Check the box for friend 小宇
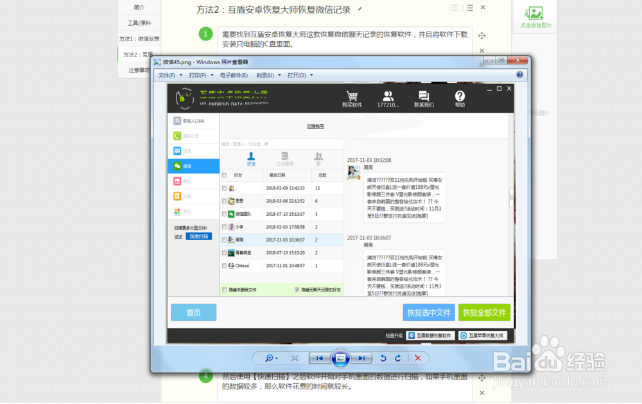Screen dimensions: 642x404 pyautogui.click(x=224, y=227)
